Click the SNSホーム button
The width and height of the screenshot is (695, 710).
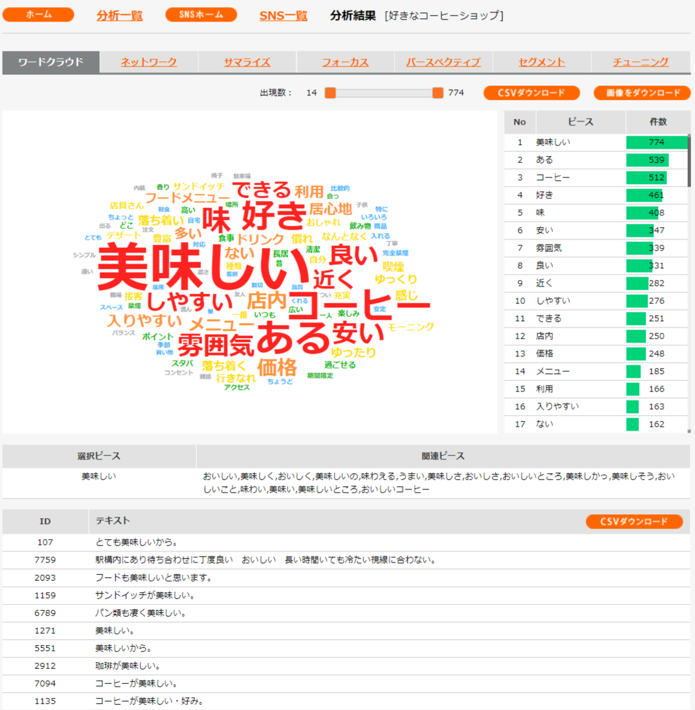pyautogui.click(x=201, y=14)
